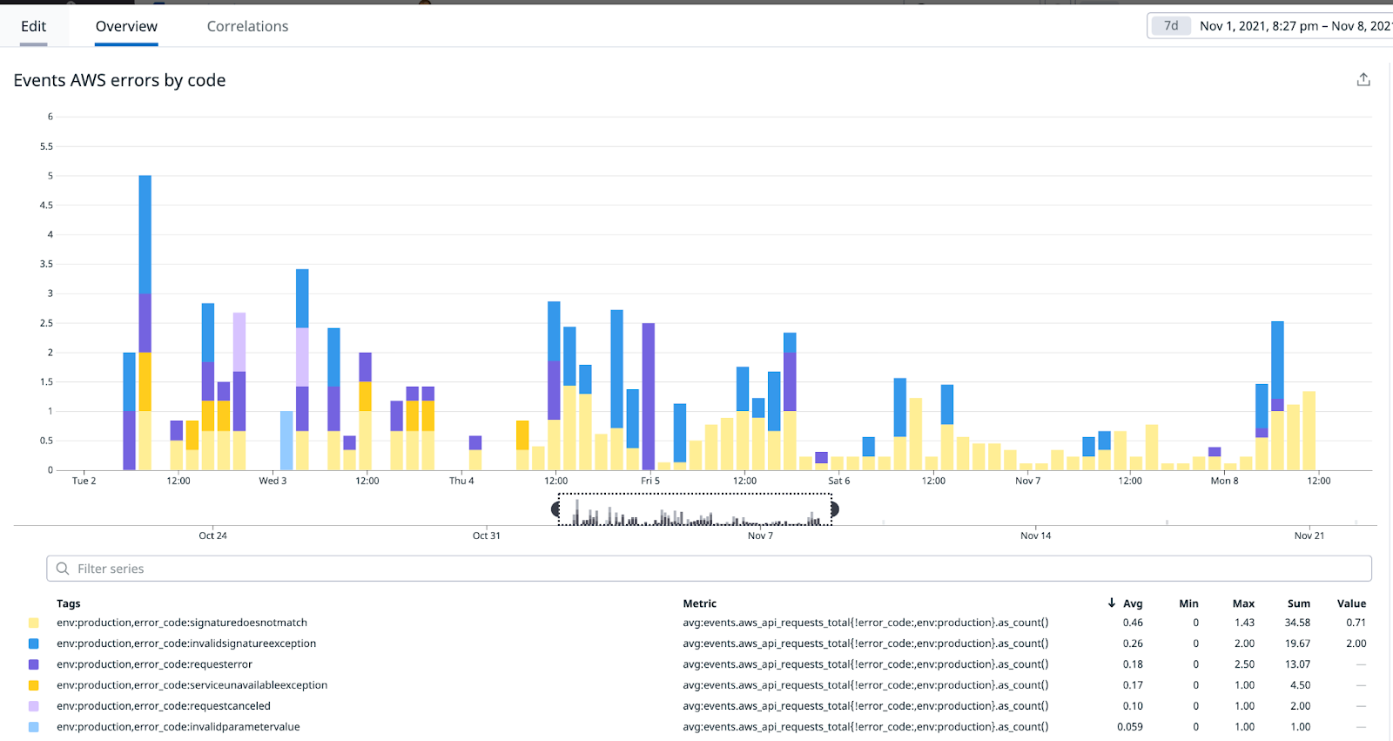Image resolution: width=1393 pixels, height=741 pixels.
Task: Sort by Max column header
Action: pos(1243,603)
